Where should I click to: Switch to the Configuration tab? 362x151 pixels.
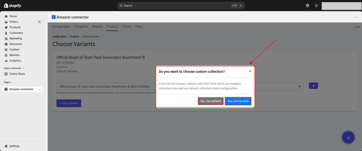61,26
